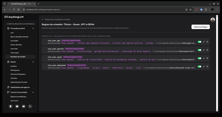Open the user avatar at top right

(x=213, y=20)
